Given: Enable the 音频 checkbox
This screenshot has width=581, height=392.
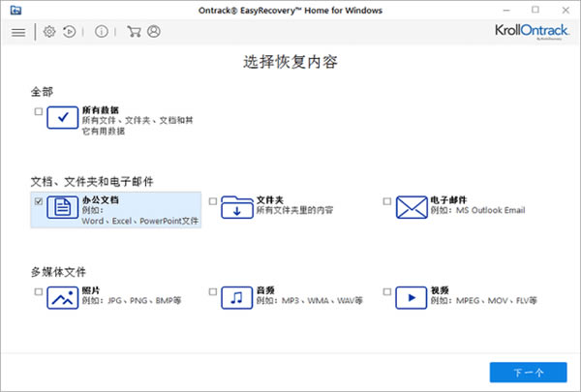Looking at the screenshot, I should click(x=213, y=291).
